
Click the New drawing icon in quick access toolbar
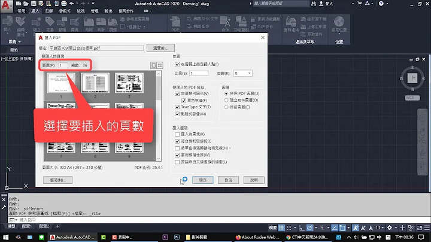point(19,4)
